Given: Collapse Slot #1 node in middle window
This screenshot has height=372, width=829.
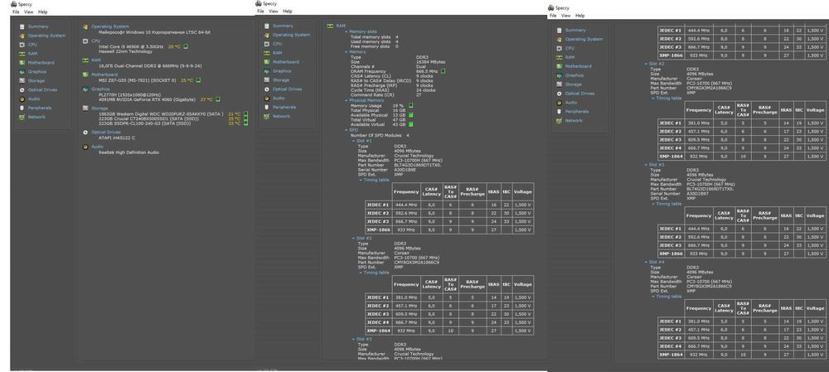Looking at the screenshot, I should point(354,141).
